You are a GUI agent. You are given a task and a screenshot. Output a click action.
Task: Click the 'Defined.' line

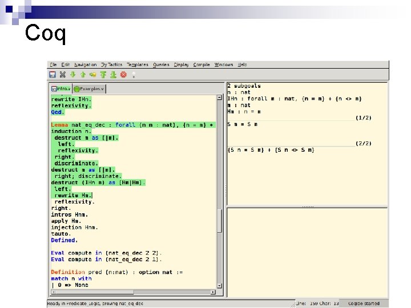click(x=65, y=240)
